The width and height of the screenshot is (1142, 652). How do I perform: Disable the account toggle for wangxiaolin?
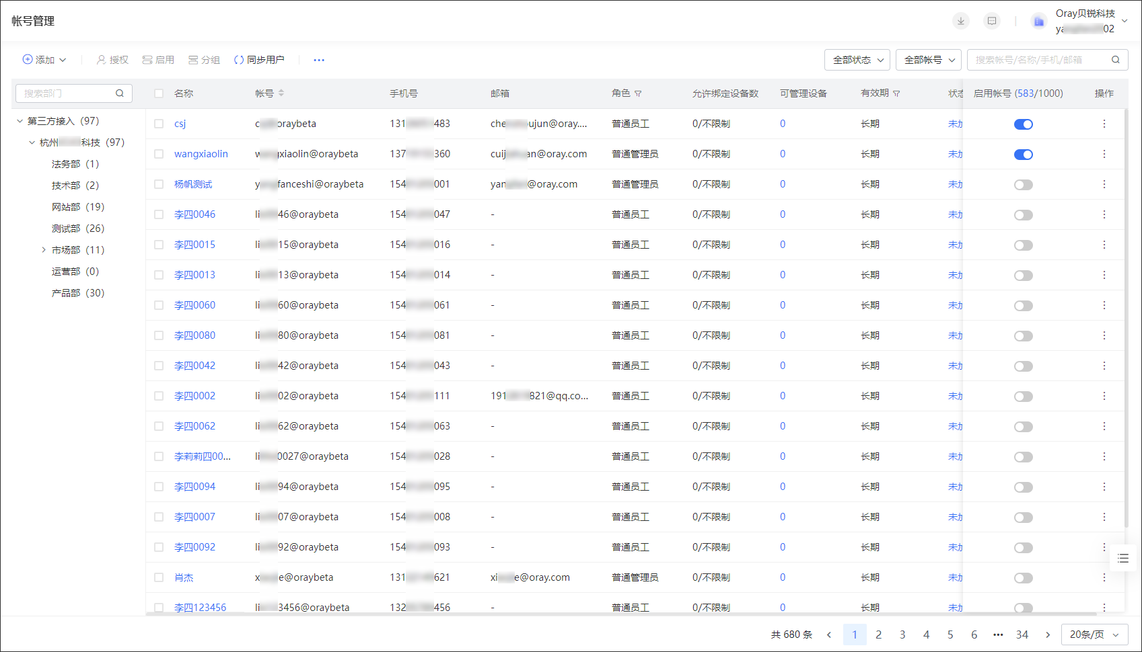tap(1023, 155)
